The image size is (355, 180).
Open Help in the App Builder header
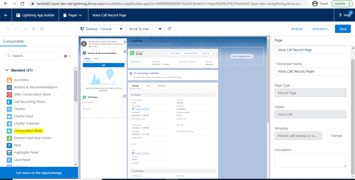coord(345,15)
